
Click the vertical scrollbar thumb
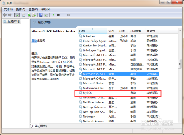click(180, 64)
